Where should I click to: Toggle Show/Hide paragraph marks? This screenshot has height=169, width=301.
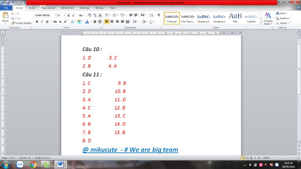pyautogui.click(x=159, y=15)
